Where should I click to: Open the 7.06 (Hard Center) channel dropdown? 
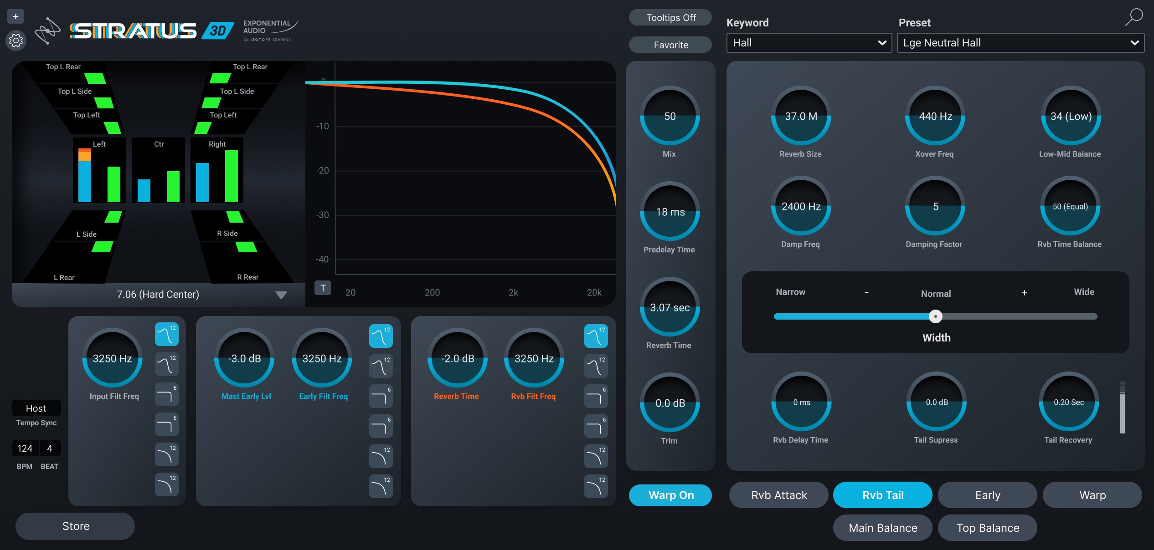click(157, 295)
